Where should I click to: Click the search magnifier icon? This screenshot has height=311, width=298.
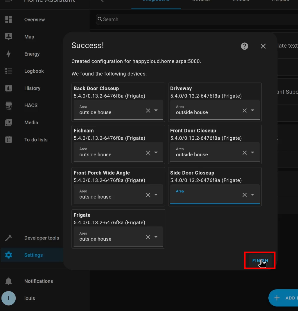point(100,19)
